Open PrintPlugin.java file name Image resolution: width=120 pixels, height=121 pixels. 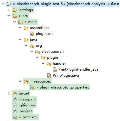(x=66, y=75)
